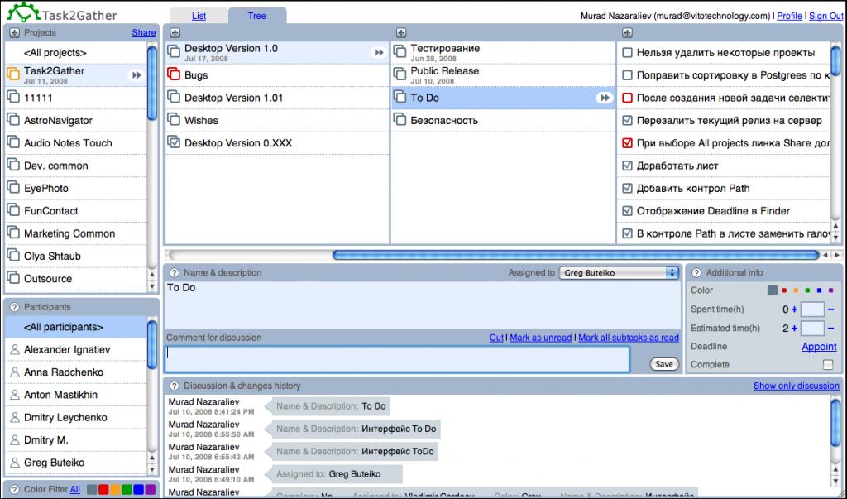The height and width of the screenshot is (499, 847).
Task: Click the Task2Gather logo
Action: [x=61, y=13]
